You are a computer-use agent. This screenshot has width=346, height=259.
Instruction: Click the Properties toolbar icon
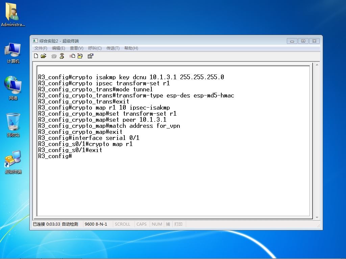pyautogui.click(x=90, y=56)
